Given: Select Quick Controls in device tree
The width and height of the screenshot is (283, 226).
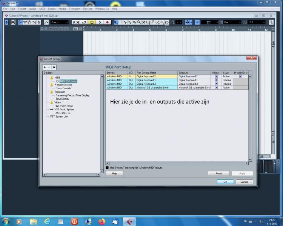Looking at the screenshot, I should (x=63, y=88).
